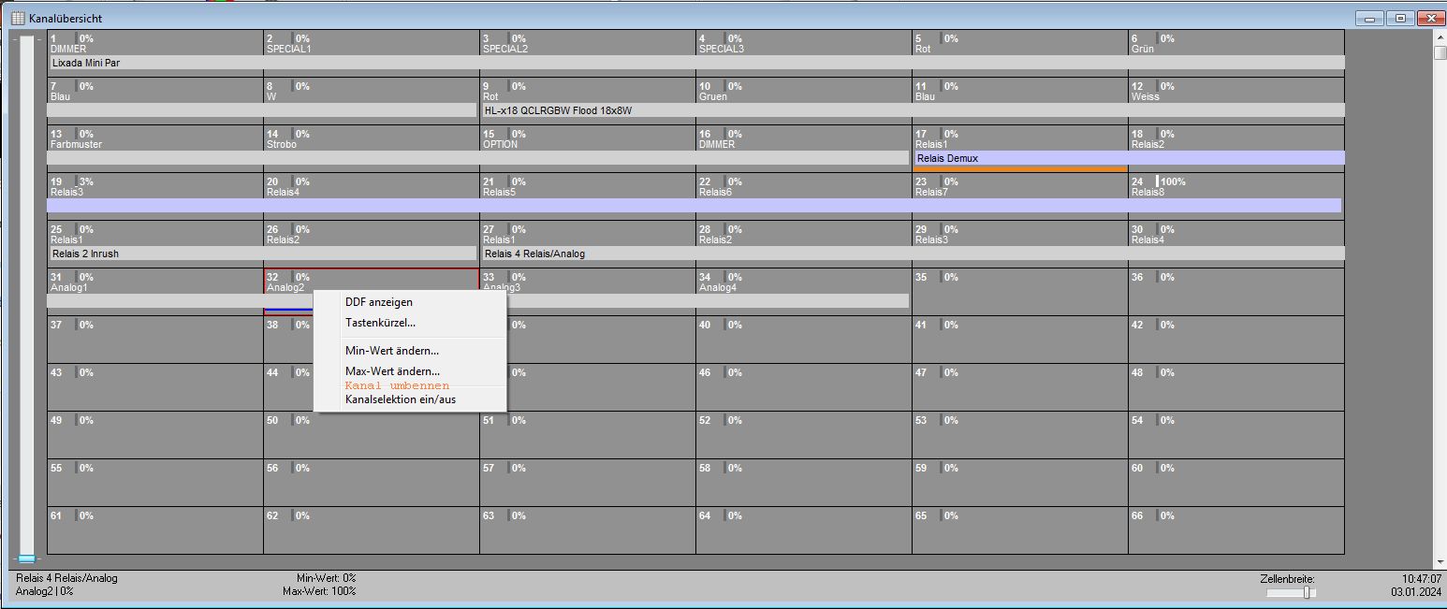1447x609 pixels.
Task: Click 'Relais 2 Inrush' device label bar
Action: pyautogui.click(x=262, y=254)
